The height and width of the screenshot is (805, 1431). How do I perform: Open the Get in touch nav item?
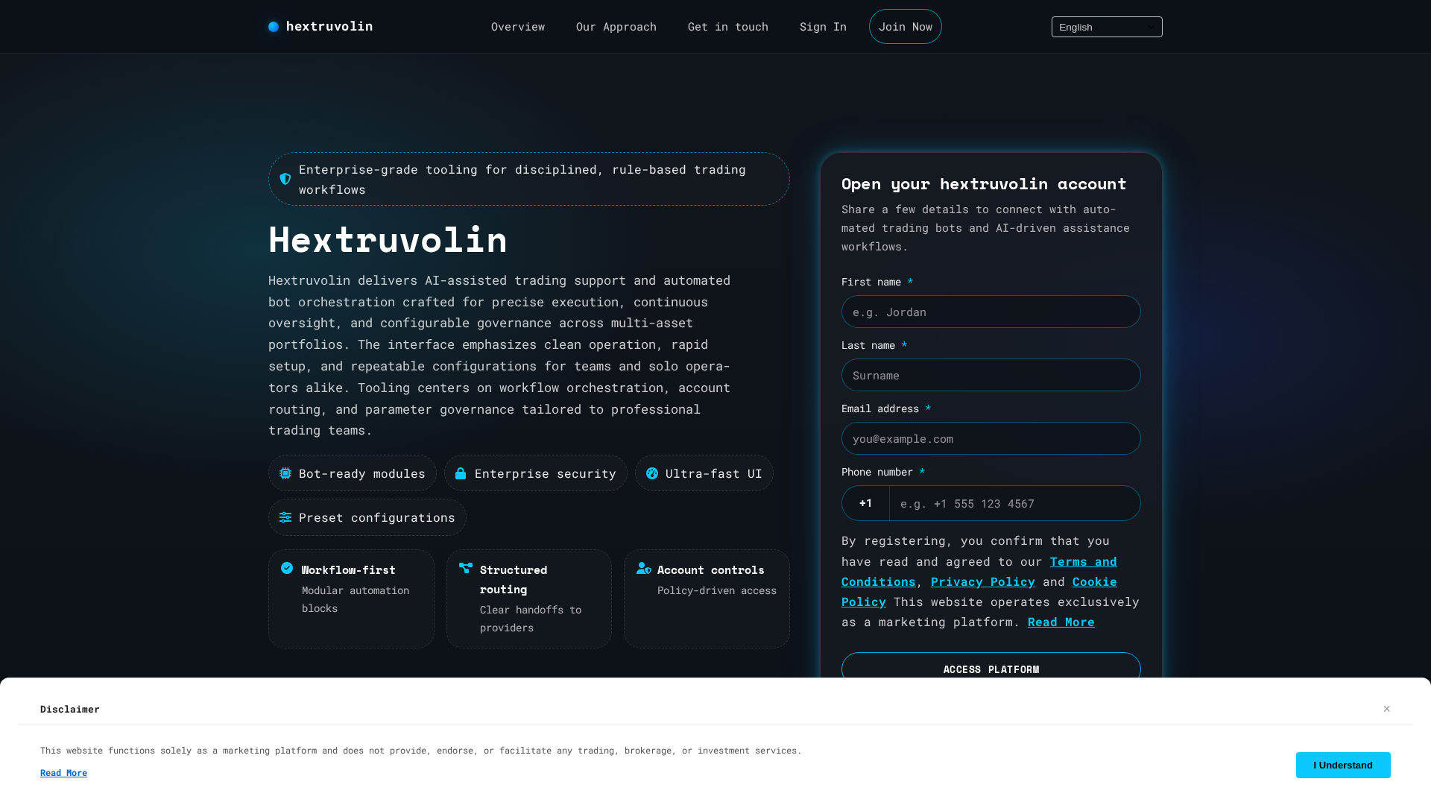tap(728, 27)
